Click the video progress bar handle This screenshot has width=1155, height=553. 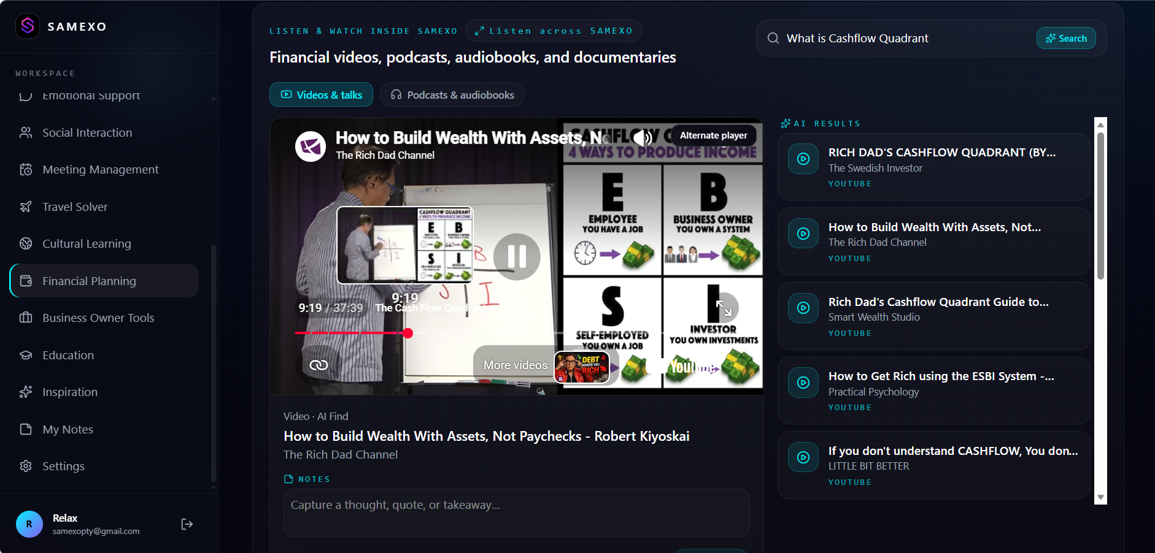(x=408, y=333)
